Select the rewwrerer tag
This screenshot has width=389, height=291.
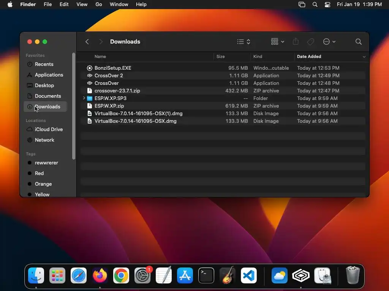pyautogui.click(x=46, y=163)
